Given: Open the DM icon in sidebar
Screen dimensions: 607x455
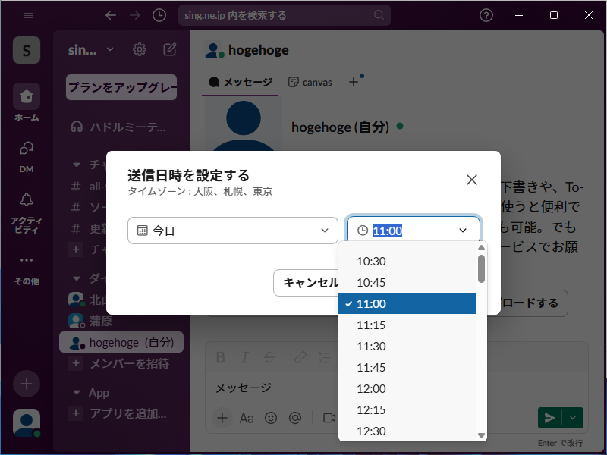Looking at the screenshot, I should (27, 149).
